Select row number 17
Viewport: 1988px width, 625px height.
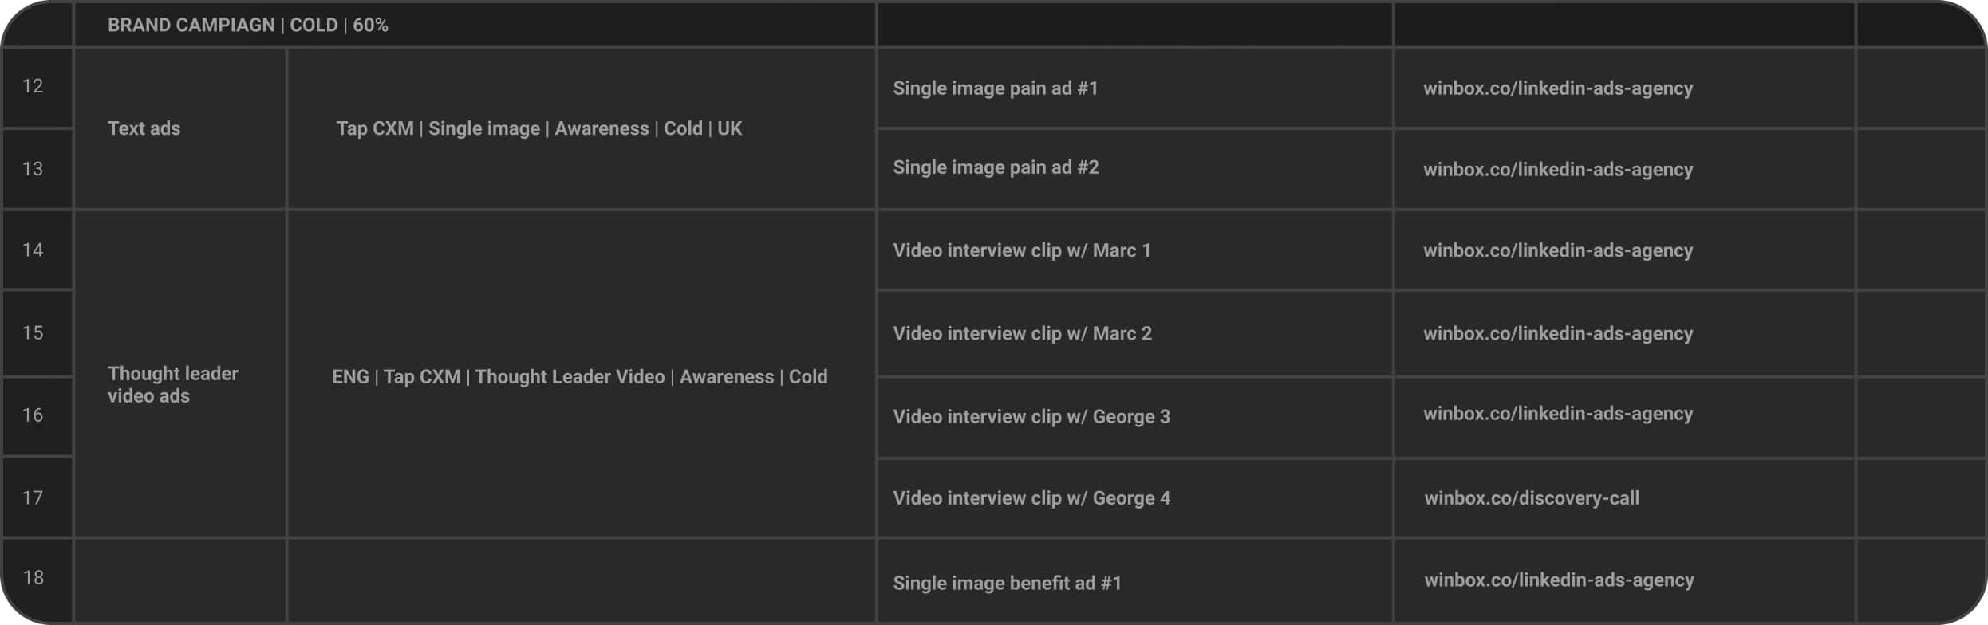pyautogui.click(x=37, y=497)
